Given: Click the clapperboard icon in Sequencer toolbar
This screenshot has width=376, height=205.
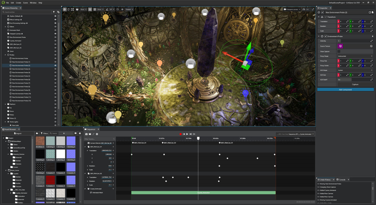Looking at the screenshot, I should coord(90,134).
